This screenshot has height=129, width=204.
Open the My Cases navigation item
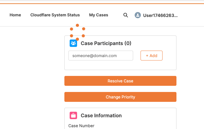99,15
